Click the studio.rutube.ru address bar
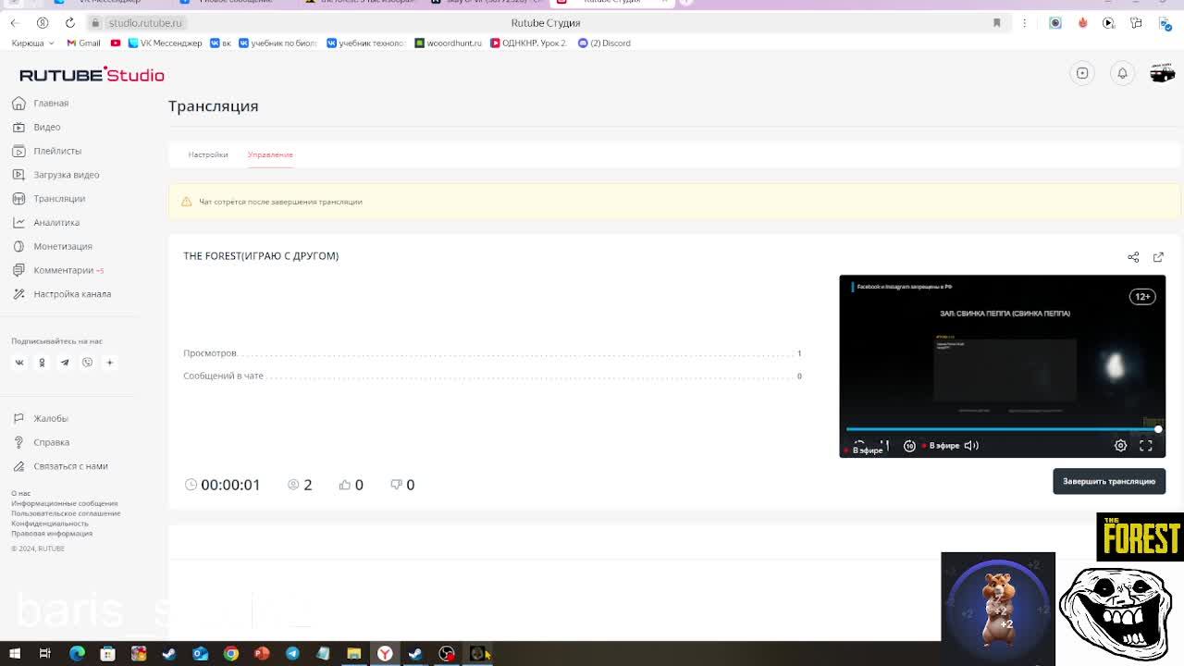This screenshot has height=666, width=1184. coord(144,23)
